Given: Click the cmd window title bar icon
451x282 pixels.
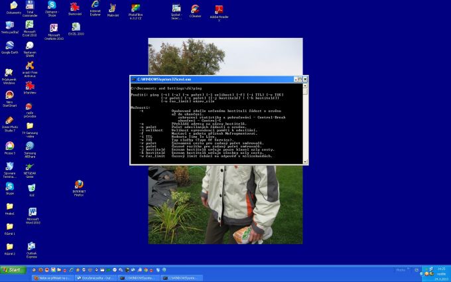Looking at the screenshot, I should pos(134,80).
